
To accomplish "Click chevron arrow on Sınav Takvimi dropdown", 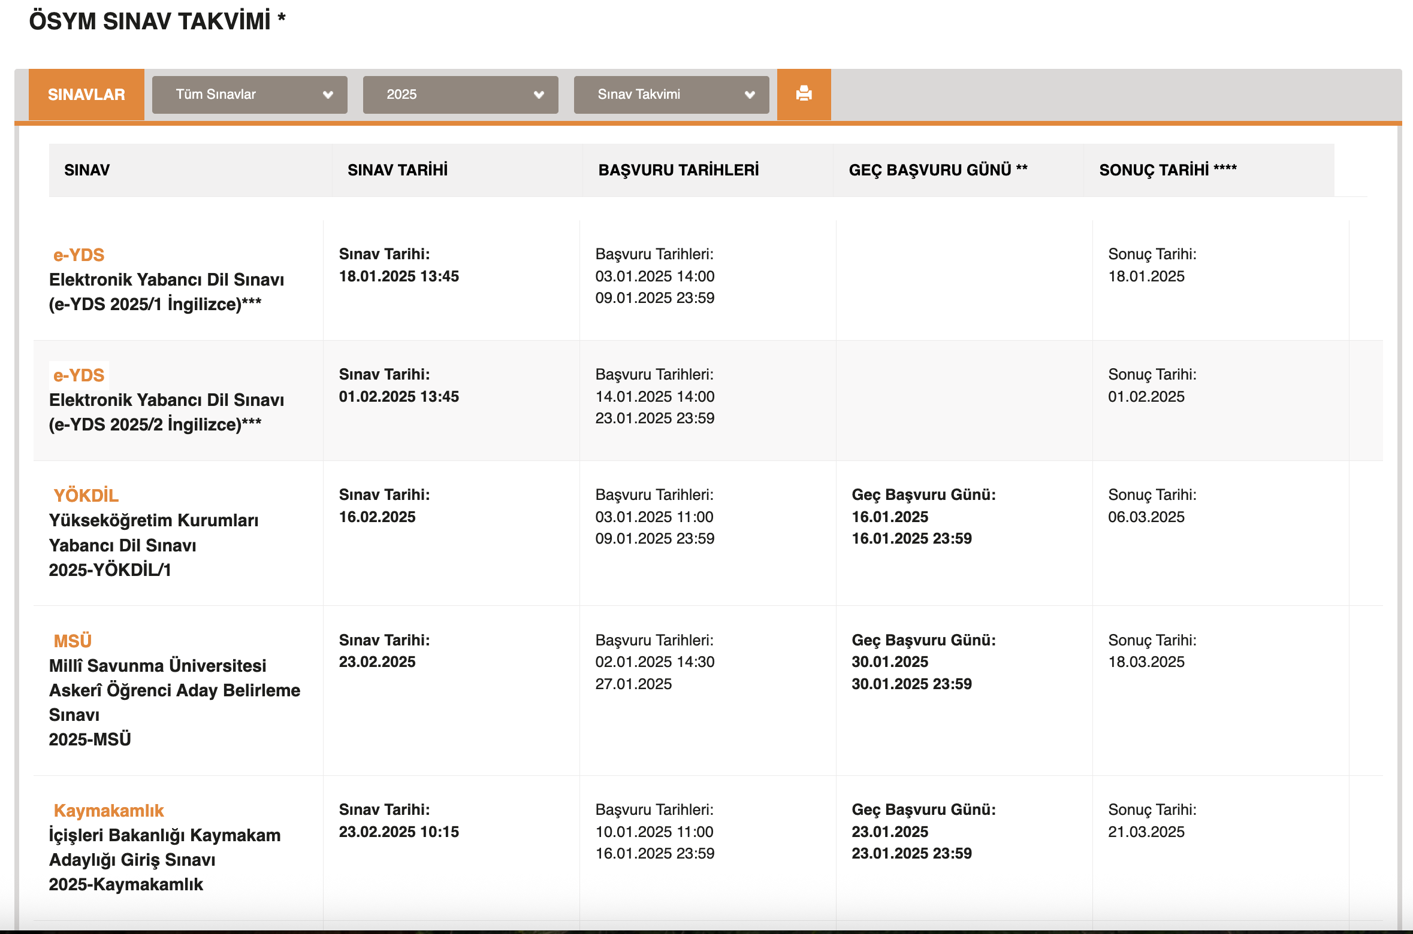I will [x=750, y=95].
